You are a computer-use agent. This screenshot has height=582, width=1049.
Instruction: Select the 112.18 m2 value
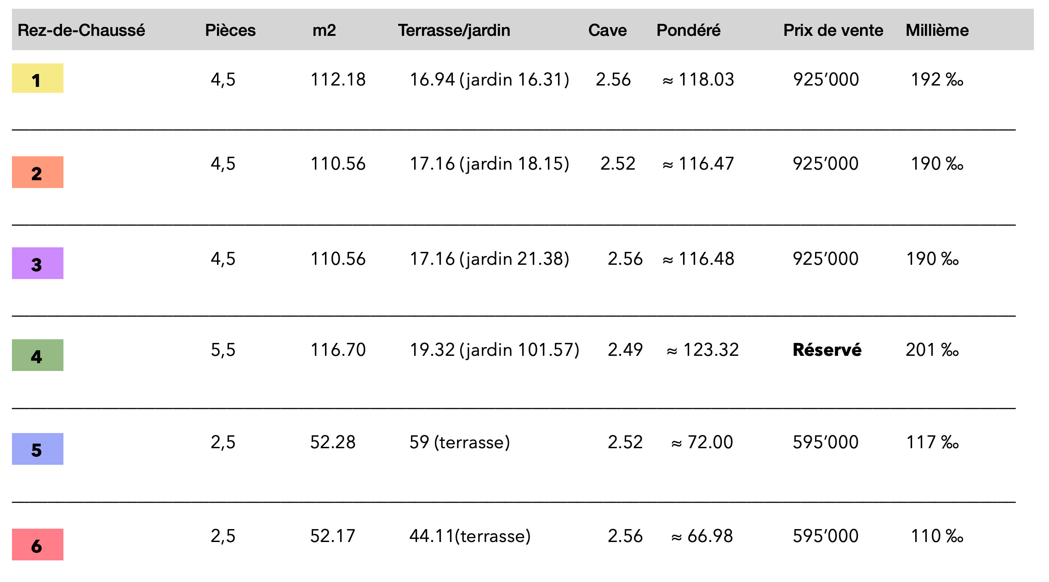(x=338, y=80)
